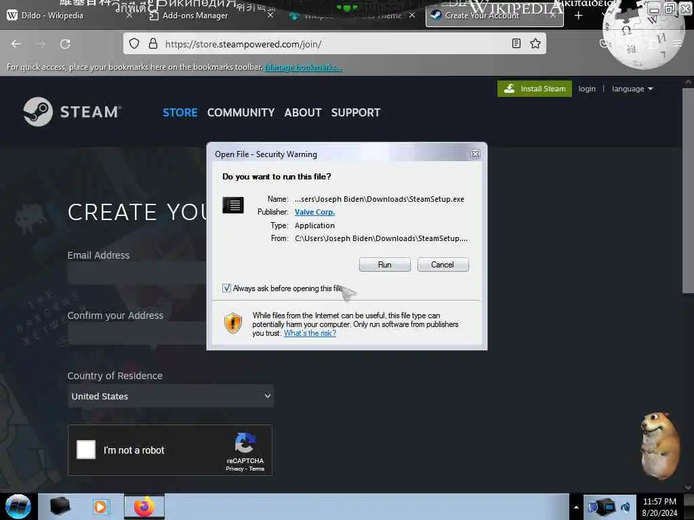Click the reCAPTCHA logo icon
Screen dimensions: 694x520
click(245, 443)
